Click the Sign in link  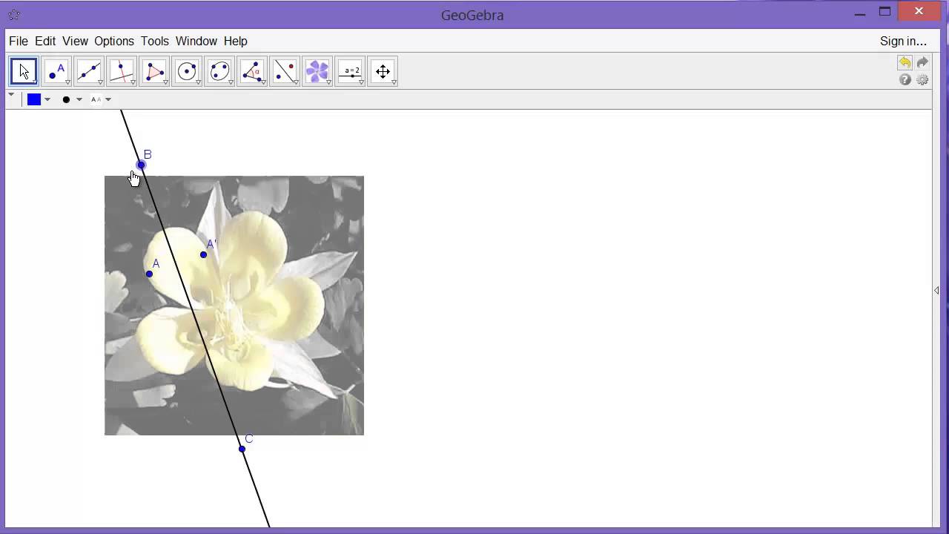click(x=903, y=41)
